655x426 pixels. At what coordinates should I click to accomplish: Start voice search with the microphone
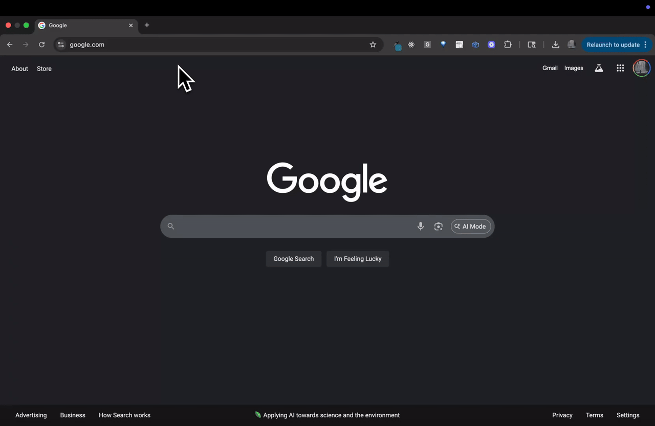point(421,226)
